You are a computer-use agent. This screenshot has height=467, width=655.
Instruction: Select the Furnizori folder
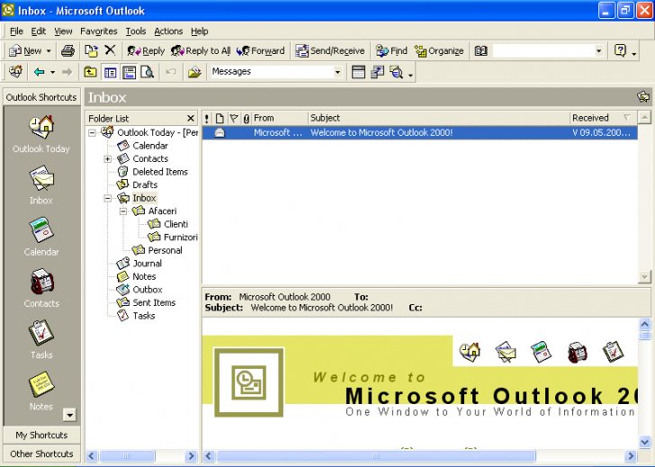(181, 238)
